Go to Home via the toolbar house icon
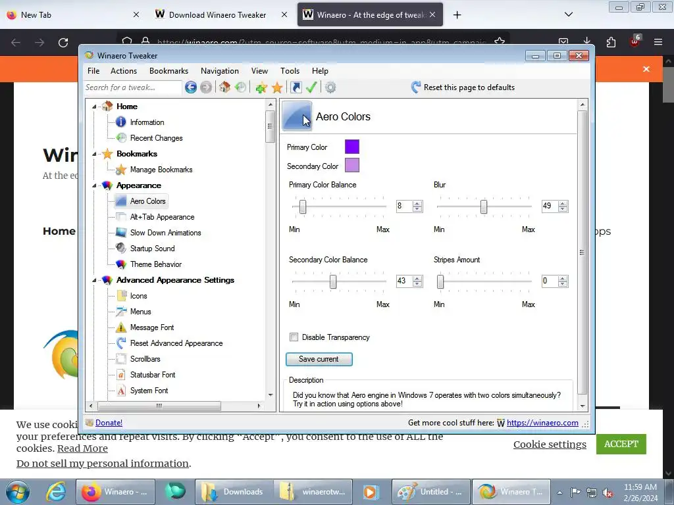 224,87
